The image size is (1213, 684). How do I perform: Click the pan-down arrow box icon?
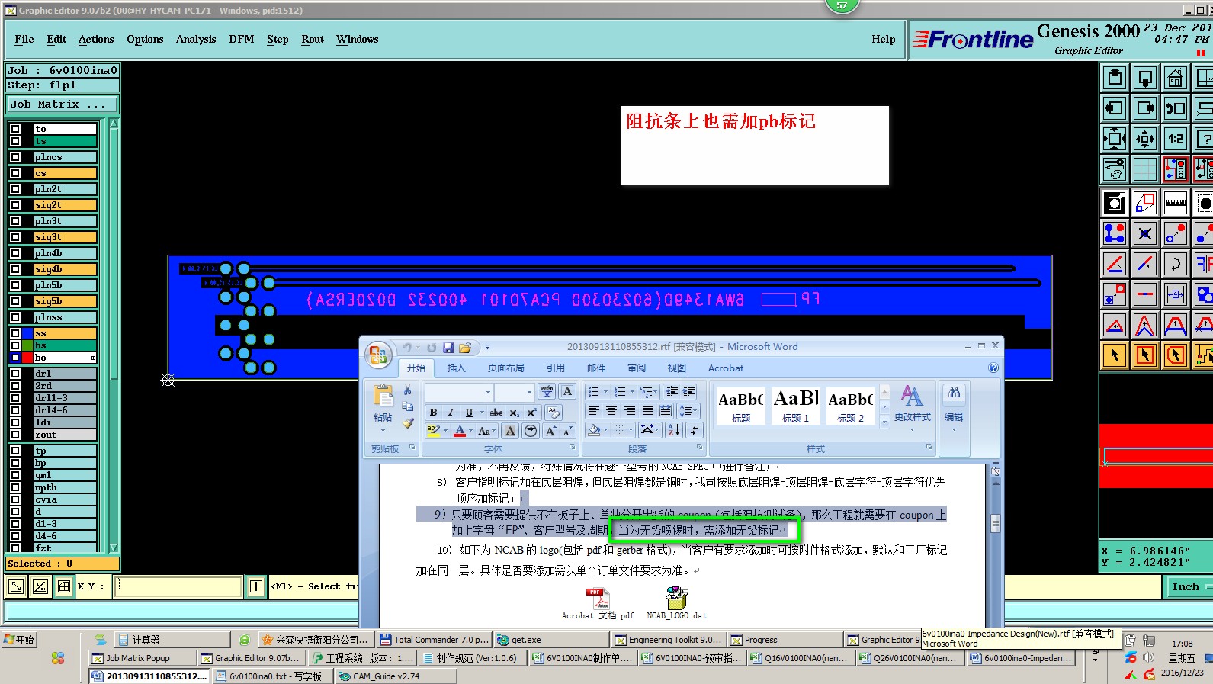click(x=1145, y=78)
